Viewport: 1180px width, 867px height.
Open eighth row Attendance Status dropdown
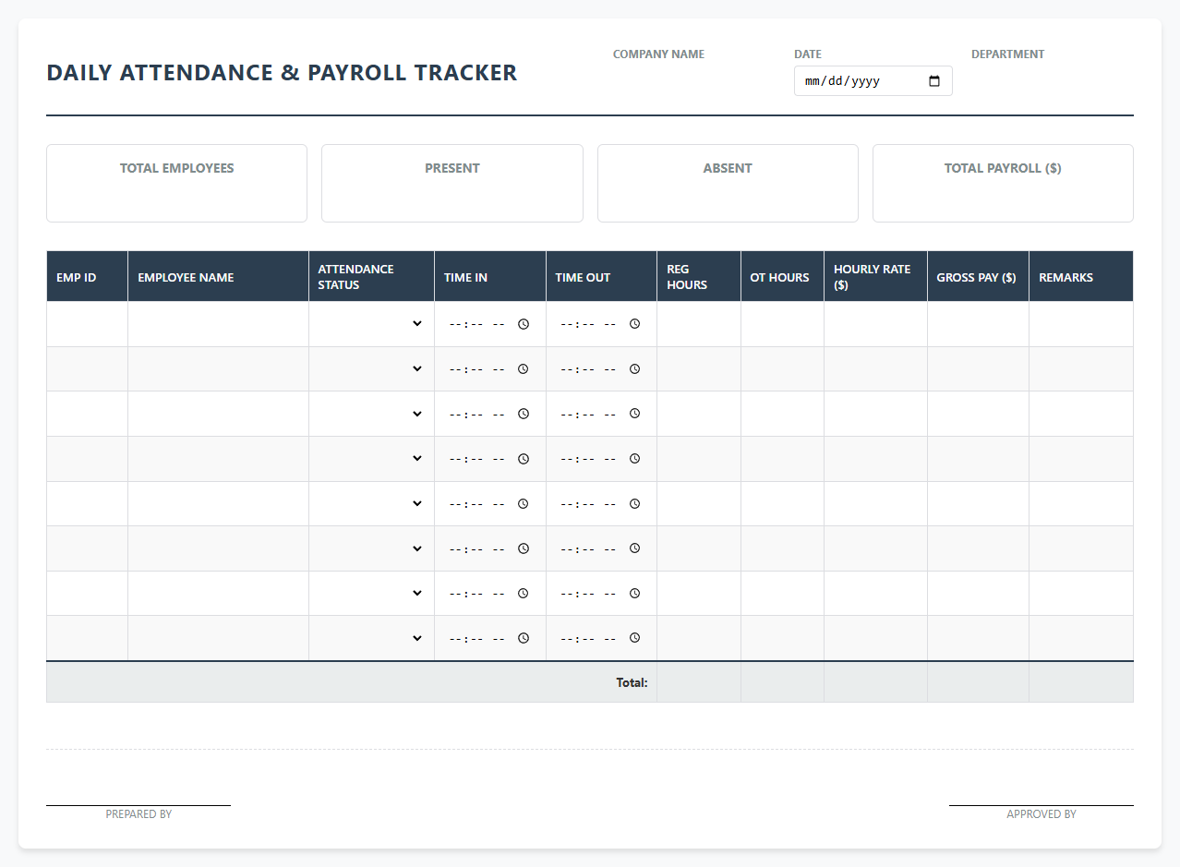(x=371, y=638)
